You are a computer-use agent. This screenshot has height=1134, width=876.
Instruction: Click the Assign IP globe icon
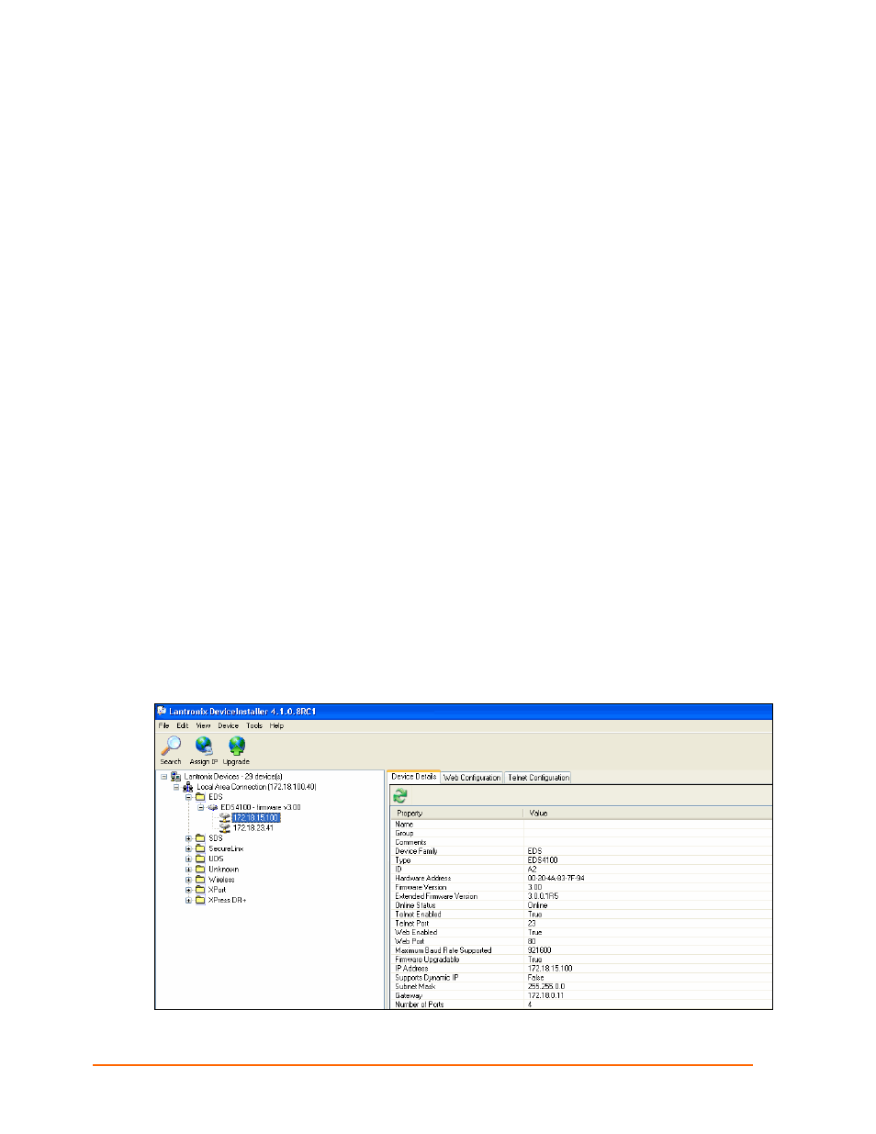(204, 745)
